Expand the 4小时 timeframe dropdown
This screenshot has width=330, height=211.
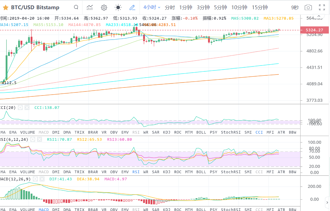coord(152,7)
